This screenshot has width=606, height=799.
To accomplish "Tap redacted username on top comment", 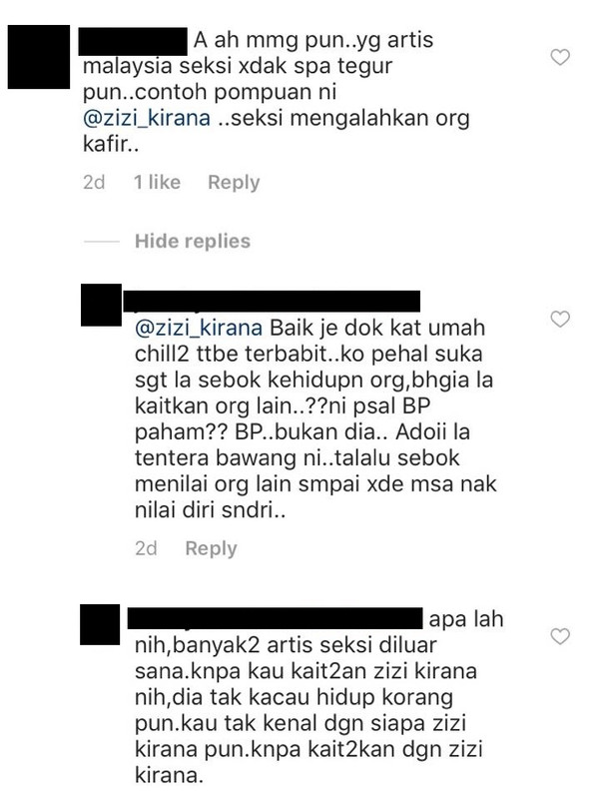I will 133,42.
